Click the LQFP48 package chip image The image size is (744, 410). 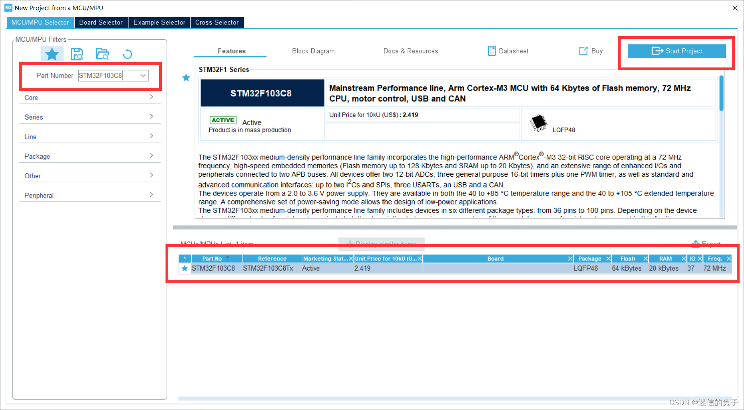click(x=538, y=123)
